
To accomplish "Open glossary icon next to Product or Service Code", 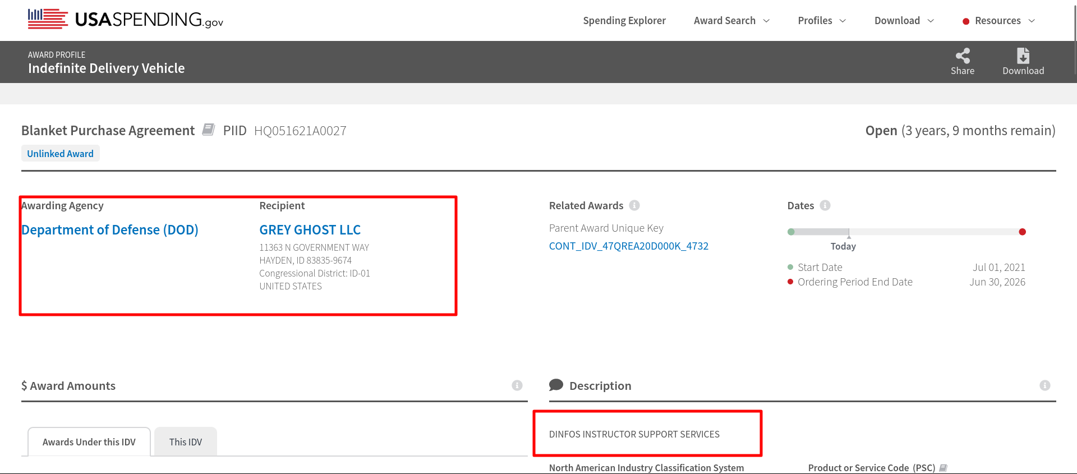I will point(943,468).
